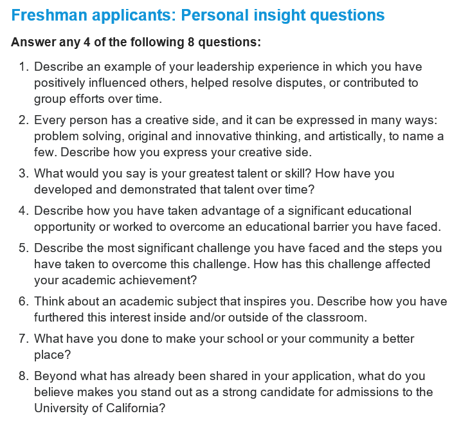Viewport: 461px width, 436px height.
Task: Click the "Freshman applicants: Personal insight questions" heading
Action: coord(198,15)
